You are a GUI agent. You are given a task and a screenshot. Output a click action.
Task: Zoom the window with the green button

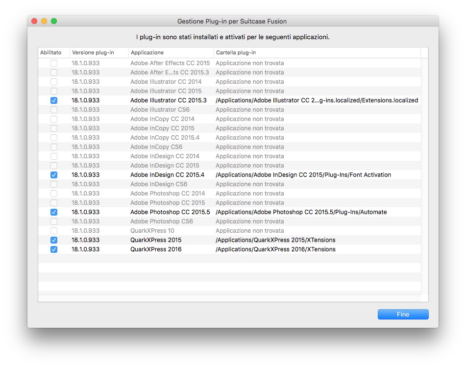click(x=54, y=21)
